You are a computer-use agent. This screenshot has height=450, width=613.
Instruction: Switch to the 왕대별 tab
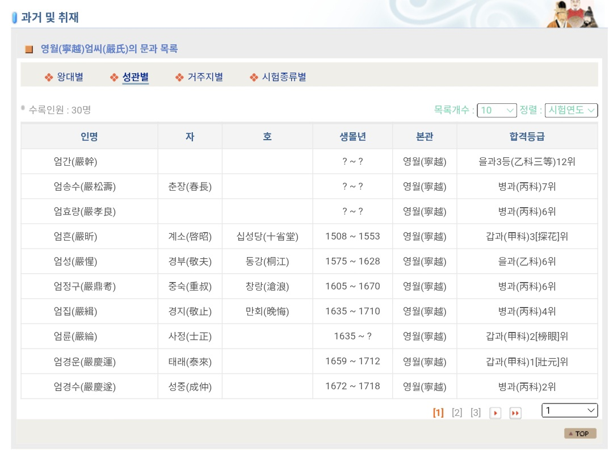click(x=70, y=77)
